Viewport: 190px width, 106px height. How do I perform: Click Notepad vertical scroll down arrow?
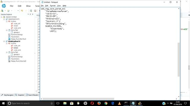(x=179, y=97)
